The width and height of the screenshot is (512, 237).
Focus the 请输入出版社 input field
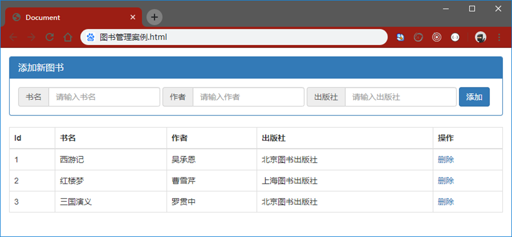(401, 97)
